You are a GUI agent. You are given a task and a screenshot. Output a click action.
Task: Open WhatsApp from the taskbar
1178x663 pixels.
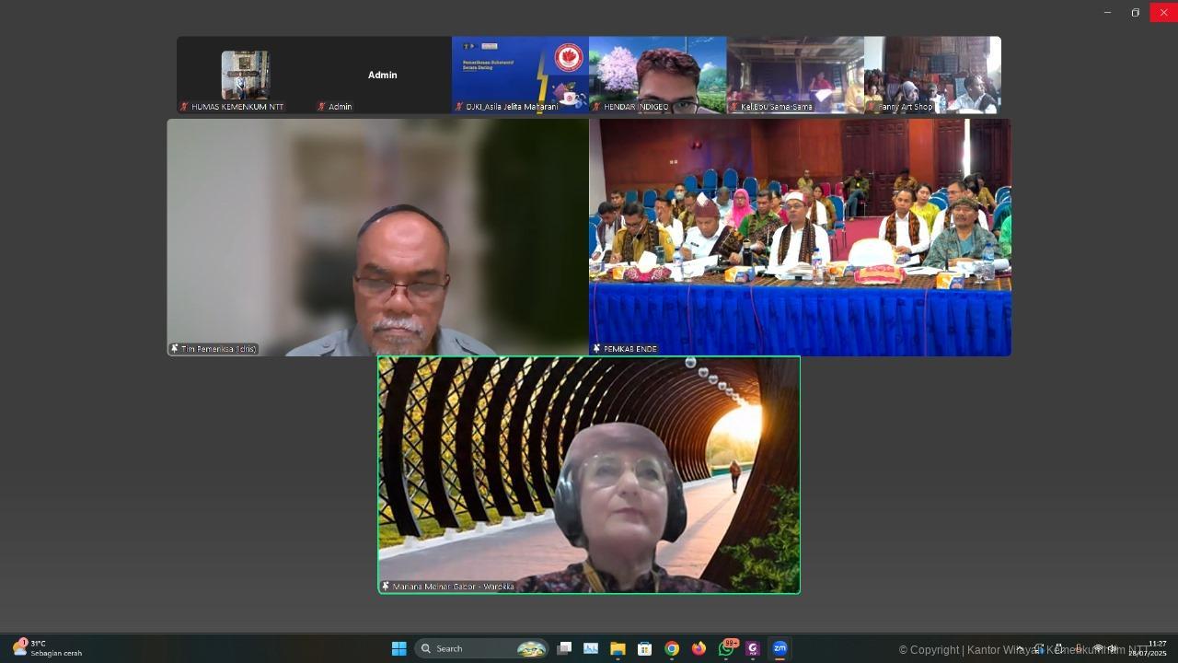[726, 648]
